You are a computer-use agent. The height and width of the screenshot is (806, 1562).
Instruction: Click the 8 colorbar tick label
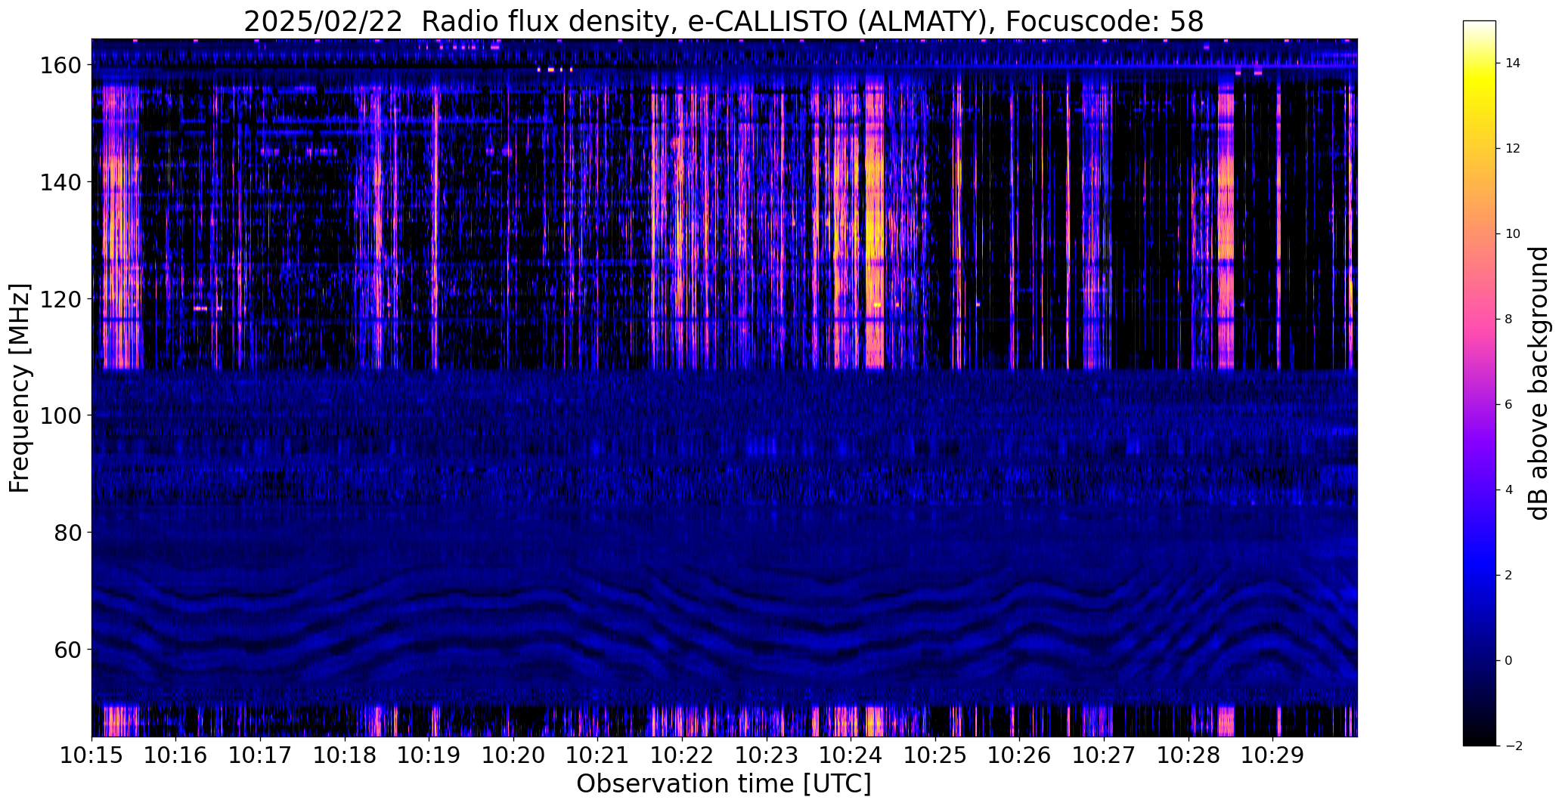pyautogui.click(x=1509, y=320)
